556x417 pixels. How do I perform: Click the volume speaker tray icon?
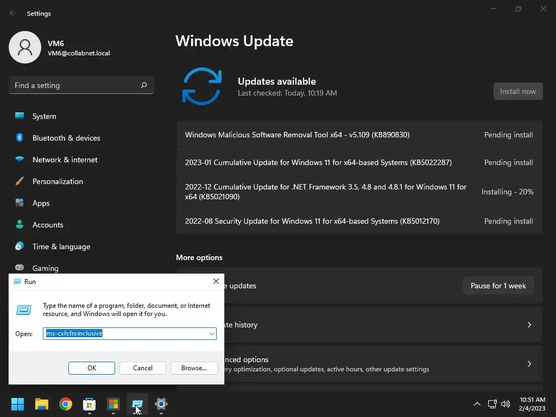coord(506,404)
